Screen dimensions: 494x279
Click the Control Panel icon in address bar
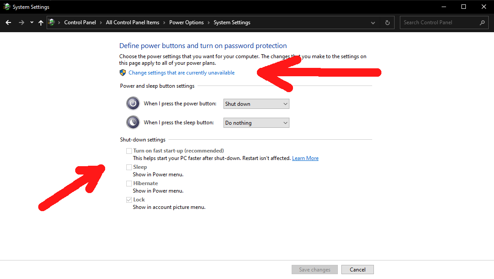coord(52,22)
